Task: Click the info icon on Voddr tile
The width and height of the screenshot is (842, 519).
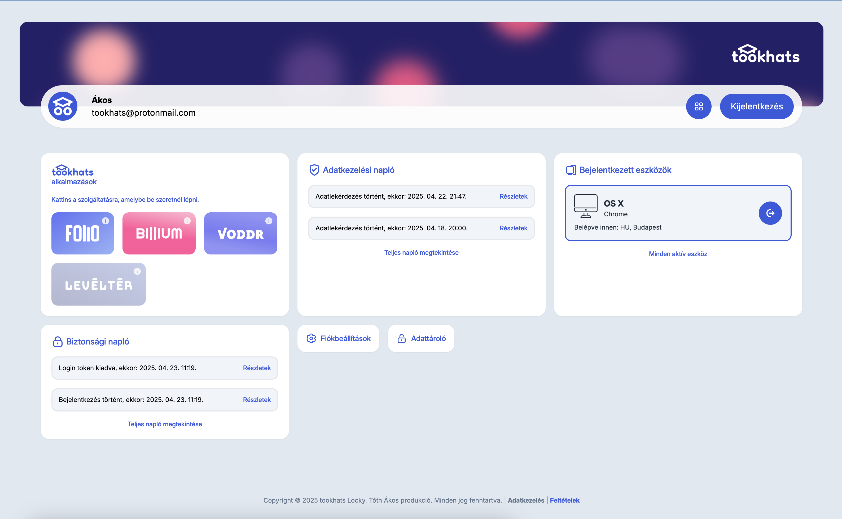Action: coord(269,221)
